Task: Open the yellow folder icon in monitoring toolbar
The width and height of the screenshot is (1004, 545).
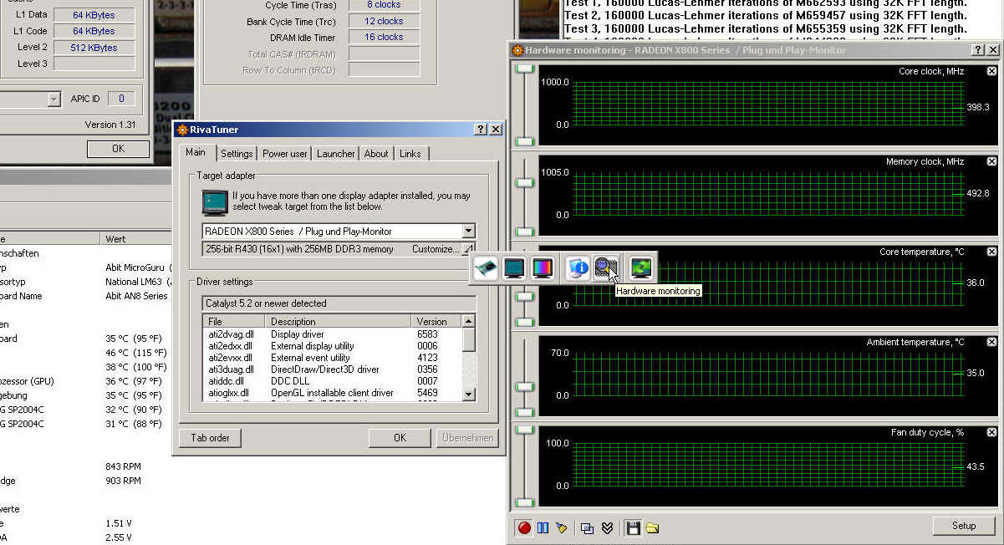Action: pyautogui.click(x=651, y=527)
